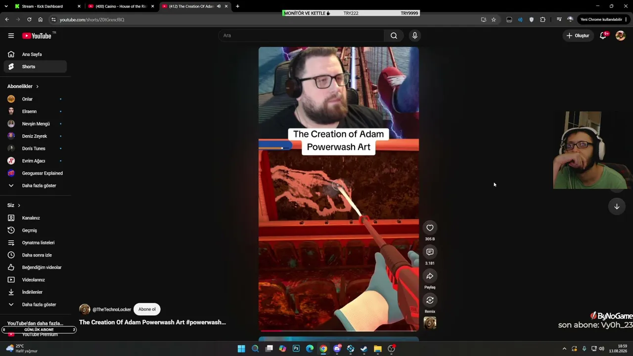Open Nevşin Mengü channel
This screenshot has height=356, width=633.
[35, 124]
